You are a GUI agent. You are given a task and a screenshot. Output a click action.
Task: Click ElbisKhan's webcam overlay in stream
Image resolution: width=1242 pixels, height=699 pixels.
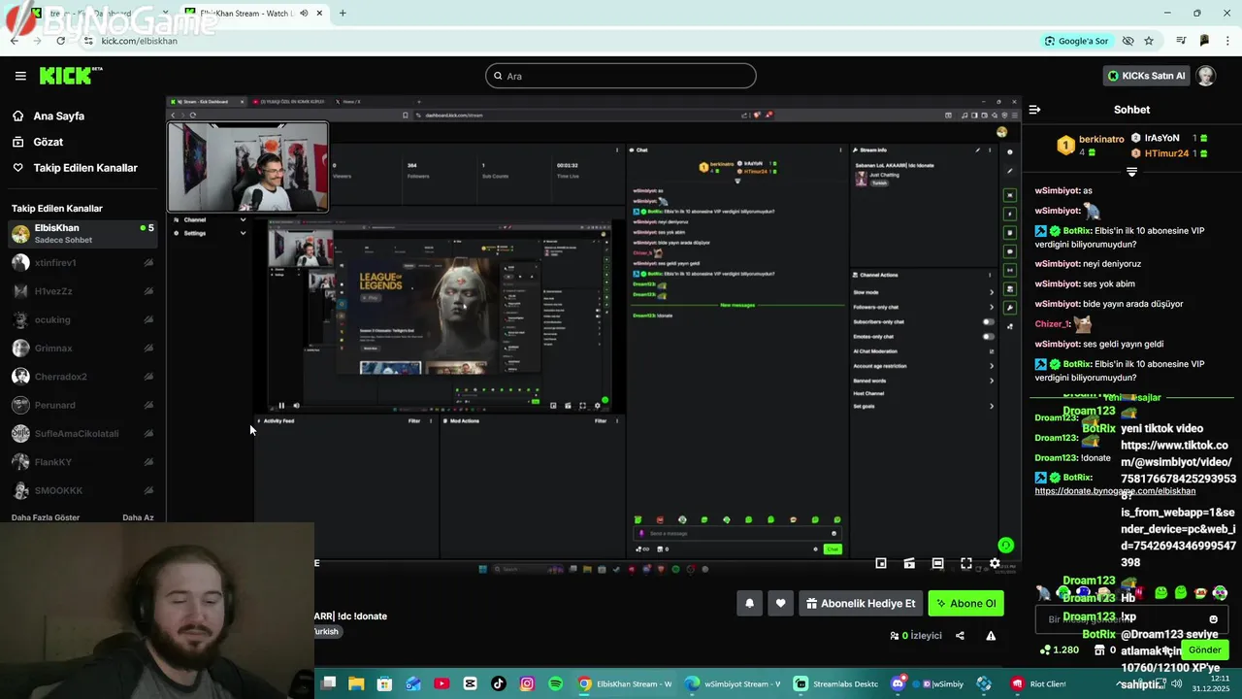248,167
